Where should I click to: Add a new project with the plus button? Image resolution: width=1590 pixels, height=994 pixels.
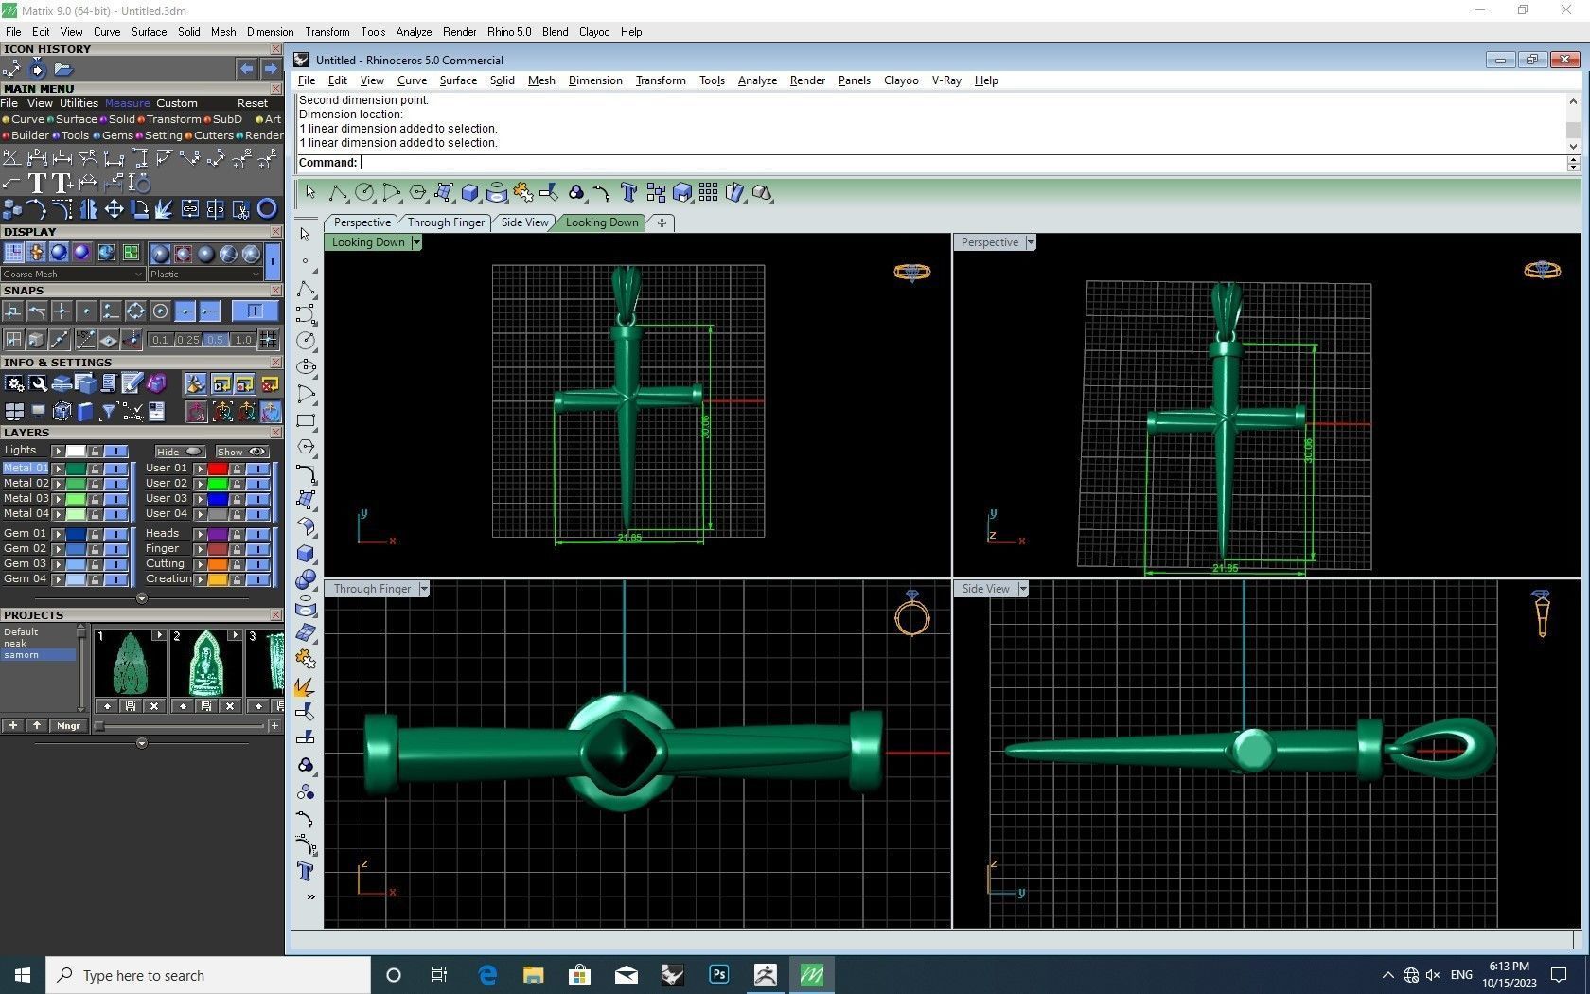click(13, 726)
